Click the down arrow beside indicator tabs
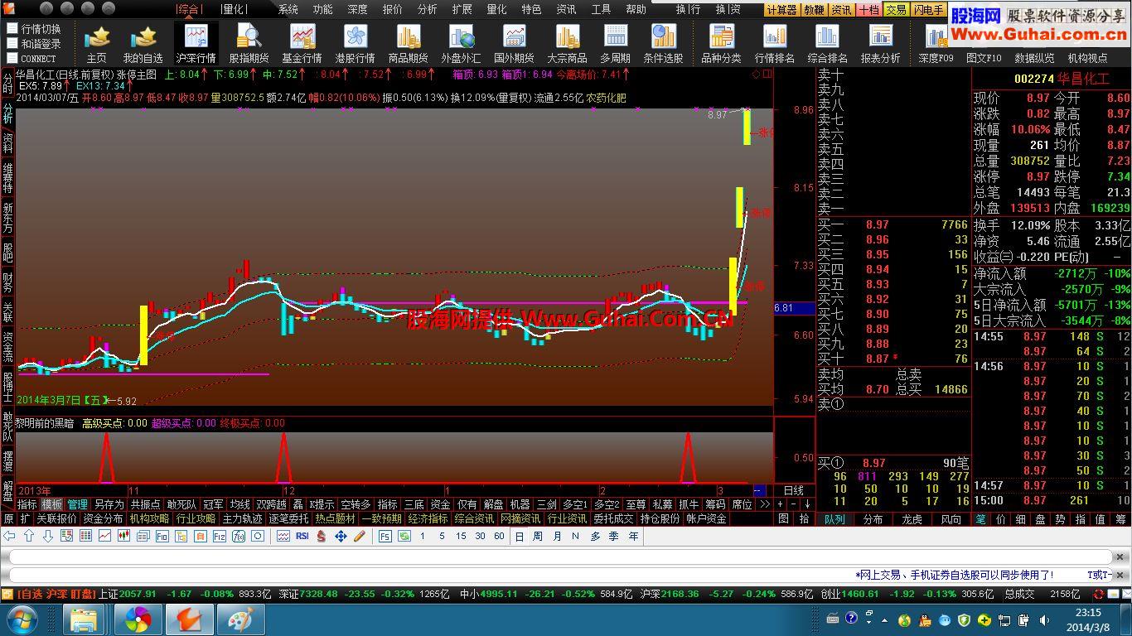 tap(806, 504)
